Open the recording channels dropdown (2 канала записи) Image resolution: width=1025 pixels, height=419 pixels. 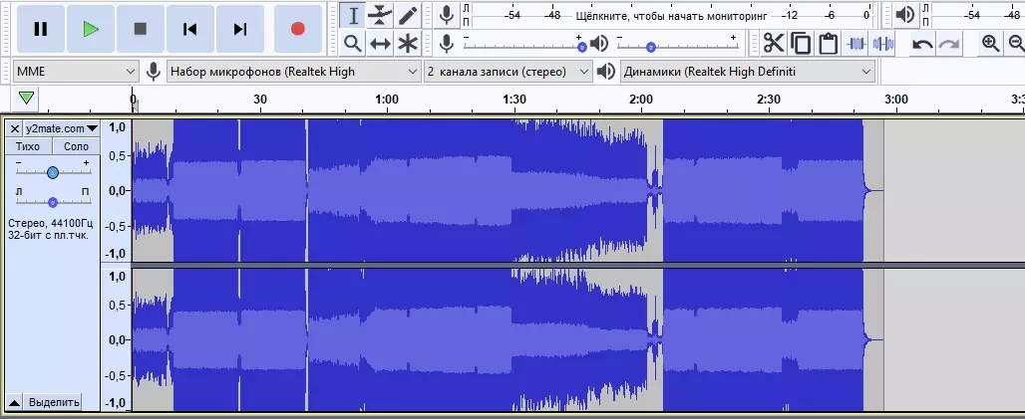508,72
